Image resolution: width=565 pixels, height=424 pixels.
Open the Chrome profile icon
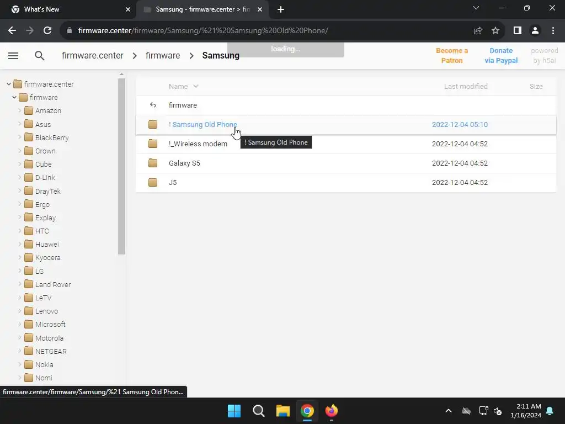[x=535, y=31]
